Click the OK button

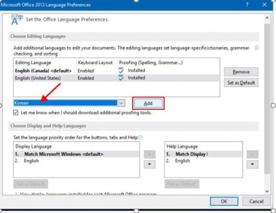224,201
